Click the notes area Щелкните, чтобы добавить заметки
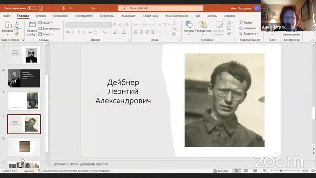 pos(80,164)
